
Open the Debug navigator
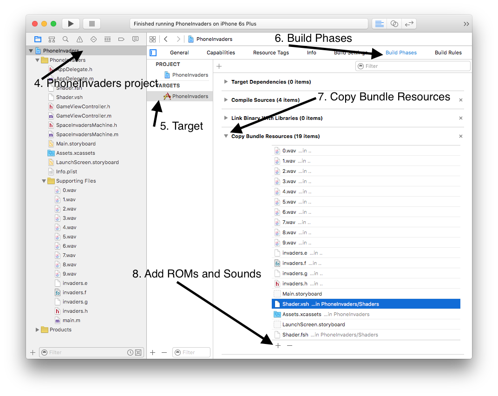point(107,39)
